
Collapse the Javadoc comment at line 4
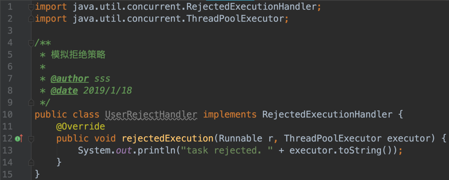(x=31, y=43)
